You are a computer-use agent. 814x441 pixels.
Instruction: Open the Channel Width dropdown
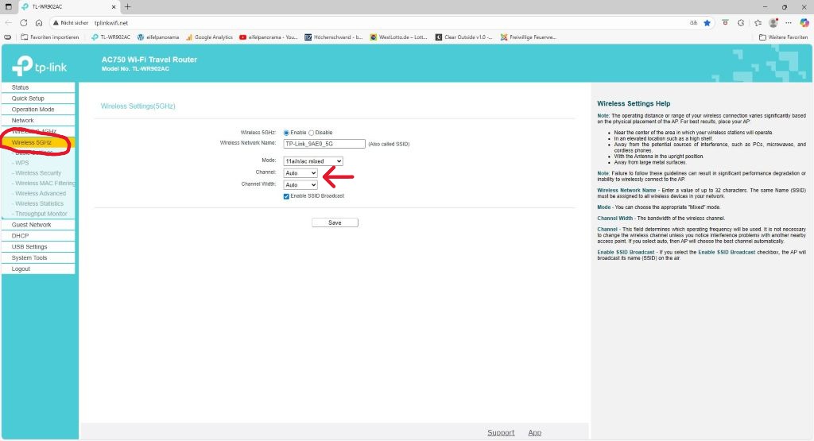pos(300,184)
